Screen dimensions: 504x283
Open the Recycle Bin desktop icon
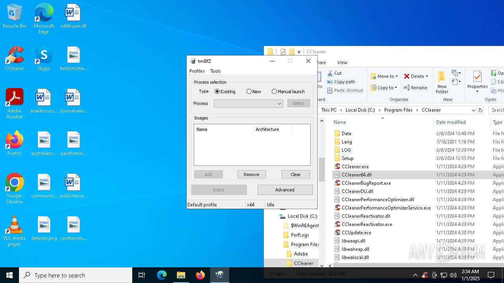pyautogui.click(x=15, y=17)
